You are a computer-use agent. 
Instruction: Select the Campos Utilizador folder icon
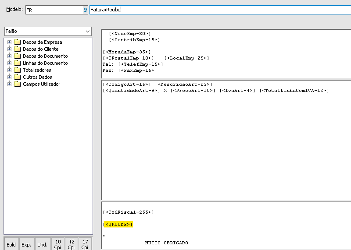click(x=17, y=84)
